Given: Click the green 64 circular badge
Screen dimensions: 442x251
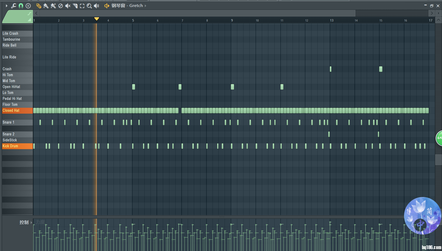Looking at the screenshot, I should point(439,138).
